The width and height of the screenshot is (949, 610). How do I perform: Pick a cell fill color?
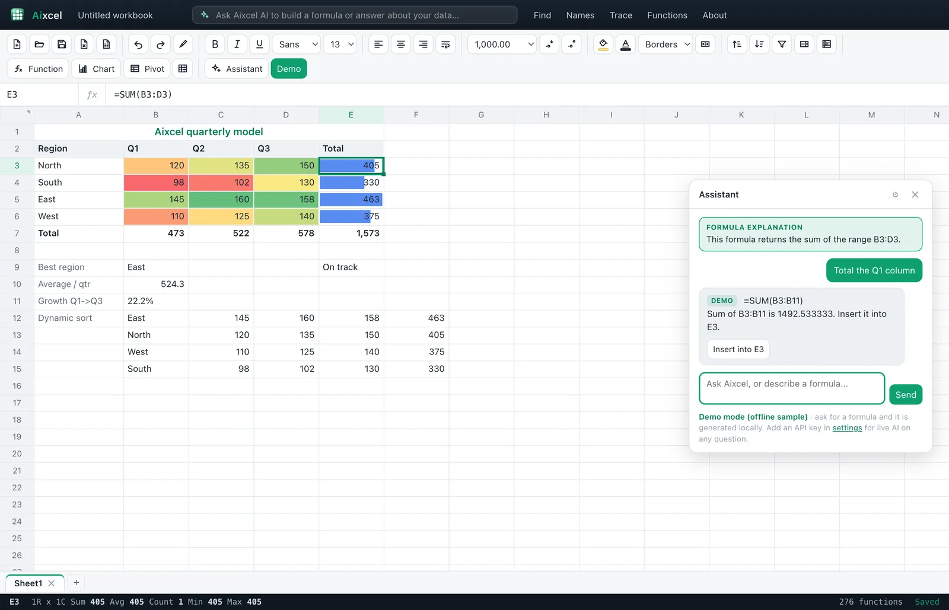point(603,44)
